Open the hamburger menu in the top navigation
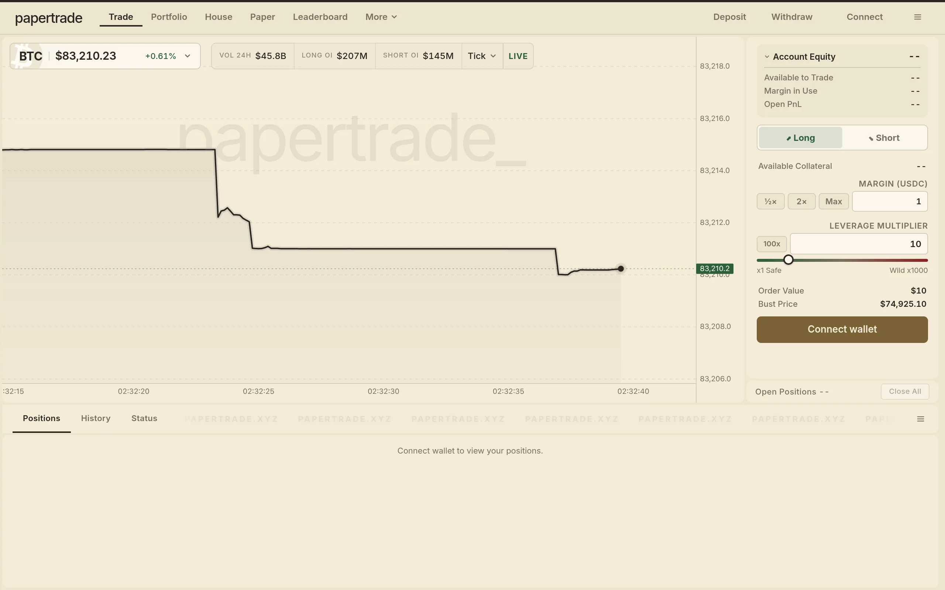Image resolution: width=945 pixels, height=590 pixels. [x=918, y=17]
